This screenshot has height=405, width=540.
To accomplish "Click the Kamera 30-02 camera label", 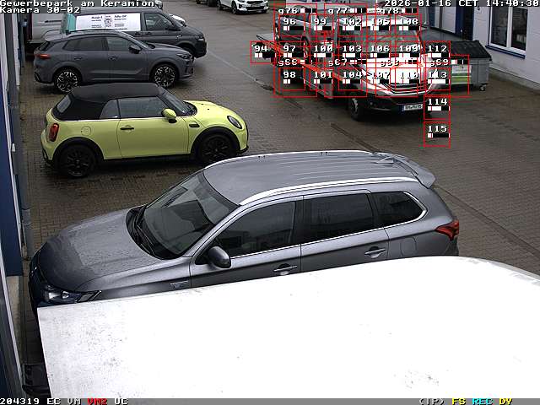I will (40, 10).
